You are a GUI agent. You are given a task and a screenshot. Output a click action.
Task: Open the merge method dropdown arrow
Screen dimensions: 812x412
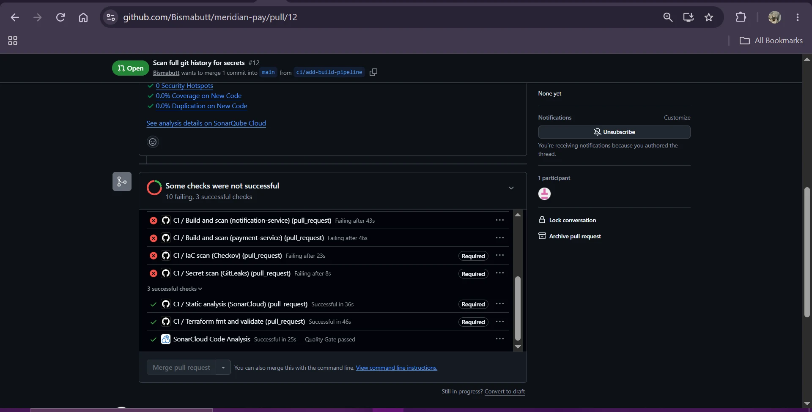point(223,368)
